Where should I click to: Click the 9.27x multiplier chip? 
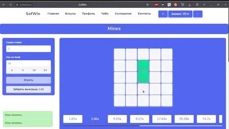[140, 119]
